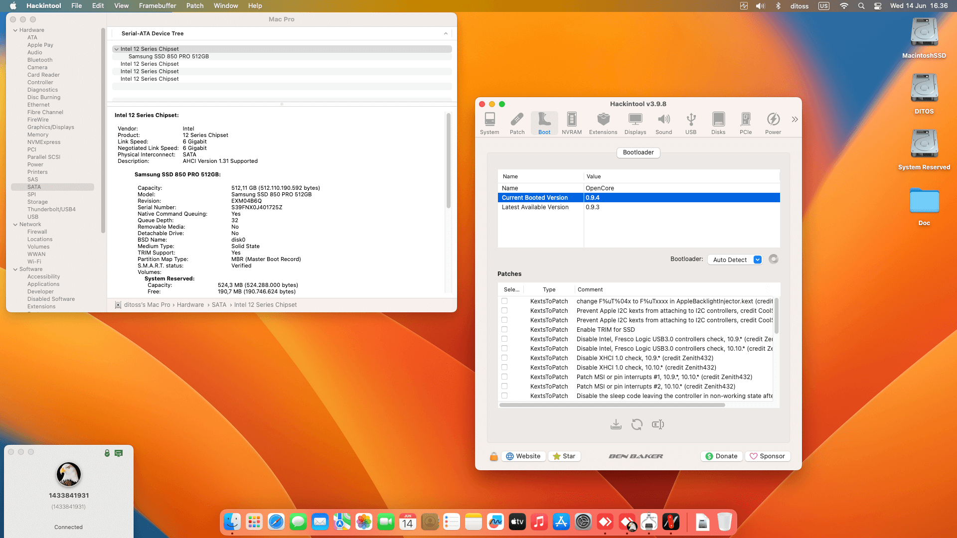Image resolution: width=957 pixels, height=538 pixels.
Task: Check Disable XHCI 1.0 check 10.10 patch
Action: click(x=504, y=367)
